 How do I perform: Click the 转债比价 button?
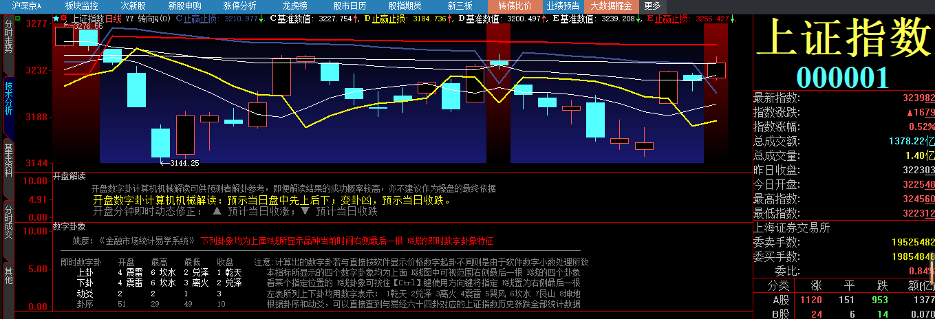[515, 5]
